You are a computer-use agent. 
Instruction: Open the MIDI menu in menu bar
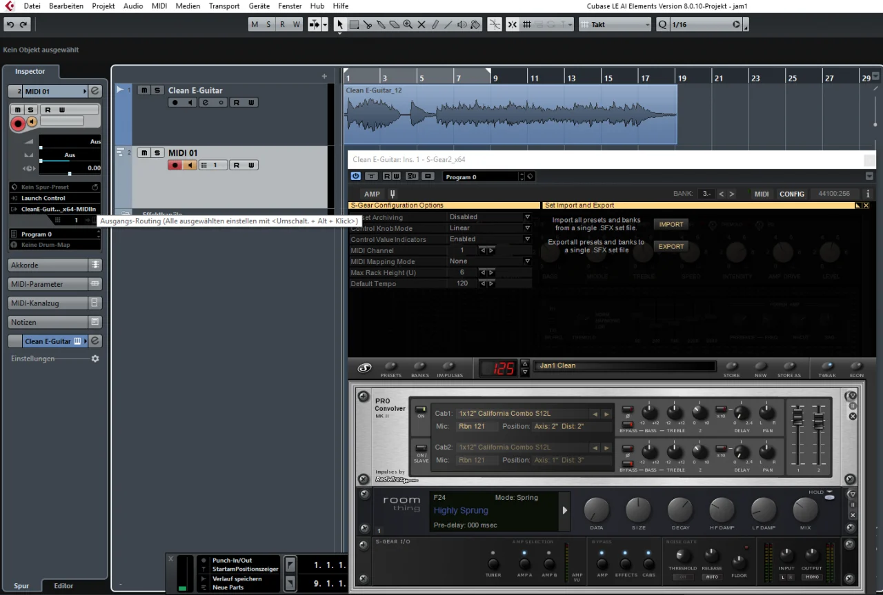[159, 6]
